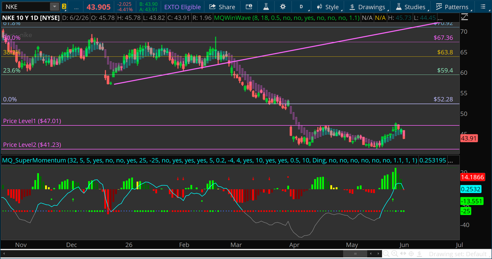This screenshot has width=492, height=259.
Task: Click the chart alert icon after Share
Action: click(x=249, y=7)
